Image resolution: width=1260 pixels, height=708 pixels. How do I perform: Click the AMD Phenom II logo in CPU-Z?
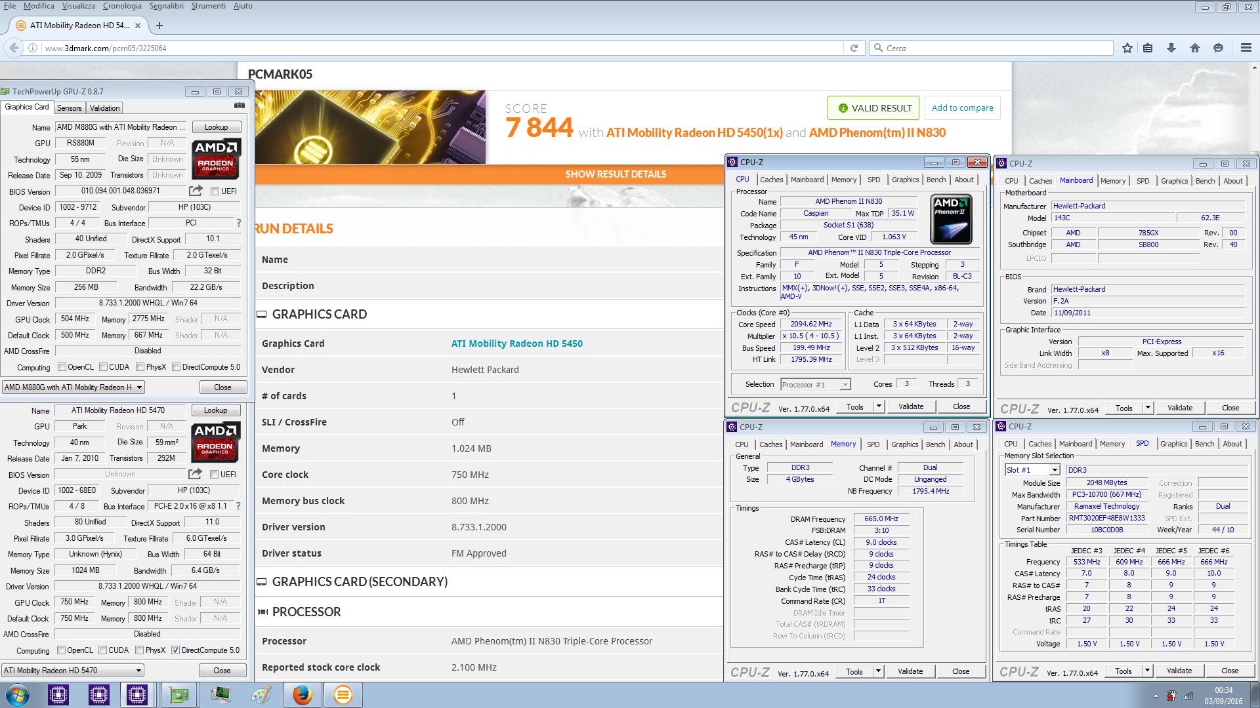[x=951, y=219]
